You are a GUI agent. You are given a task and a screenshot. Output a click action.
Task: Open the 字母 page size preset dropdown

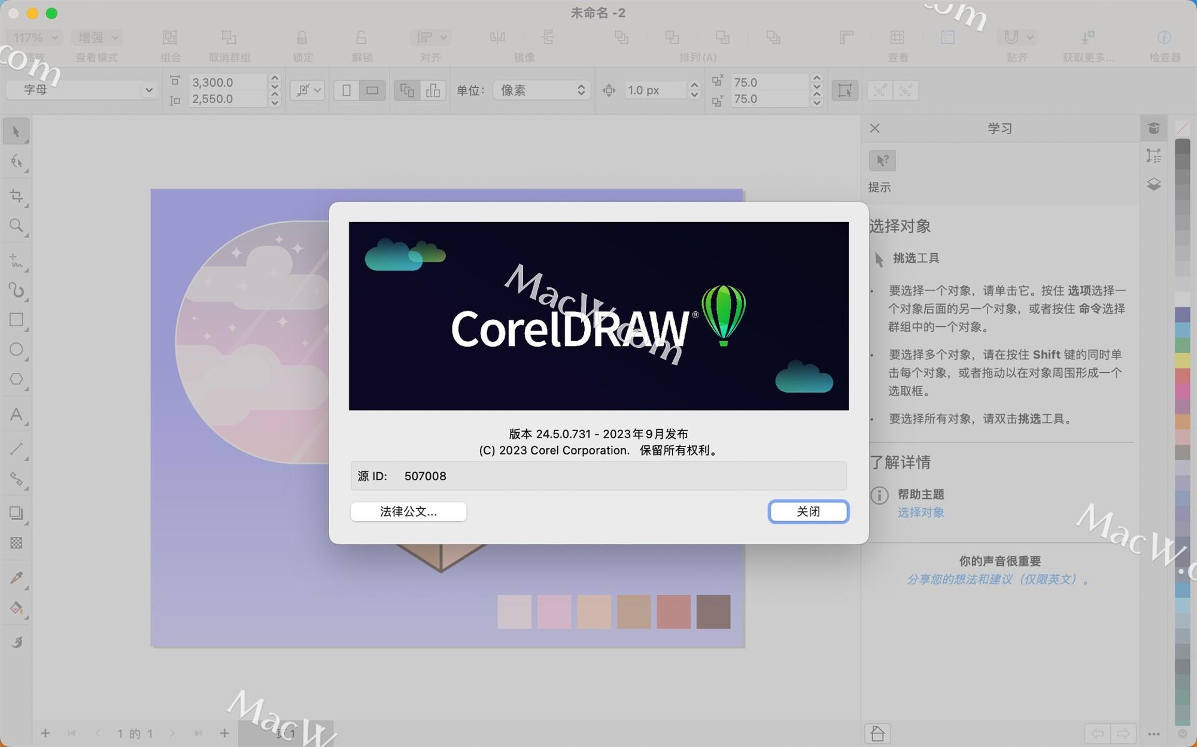coord(82,90)
